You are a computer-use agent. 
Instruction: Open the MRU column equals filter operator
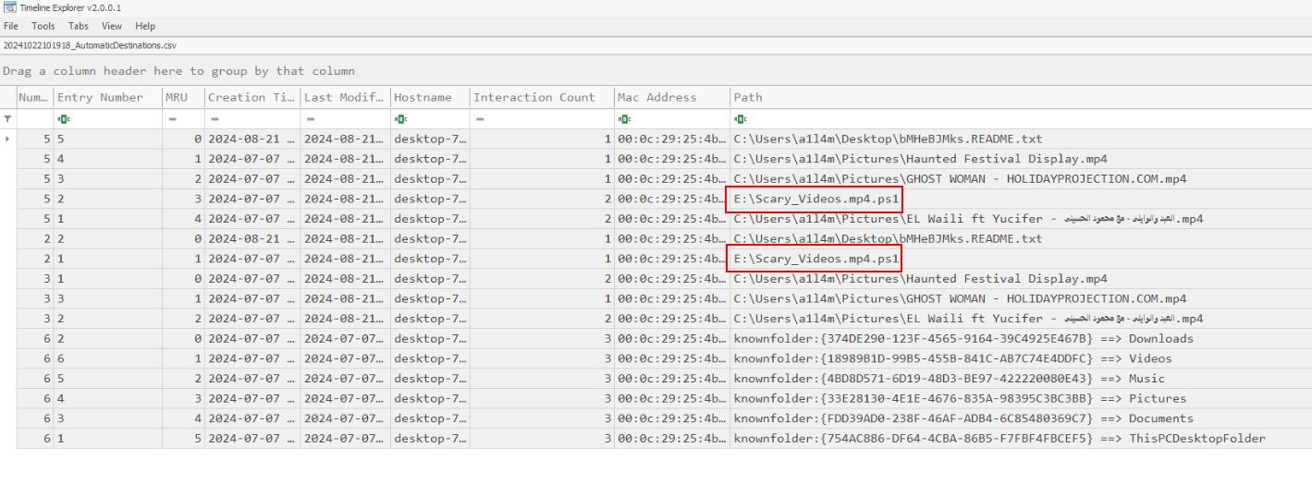[173, 119]
